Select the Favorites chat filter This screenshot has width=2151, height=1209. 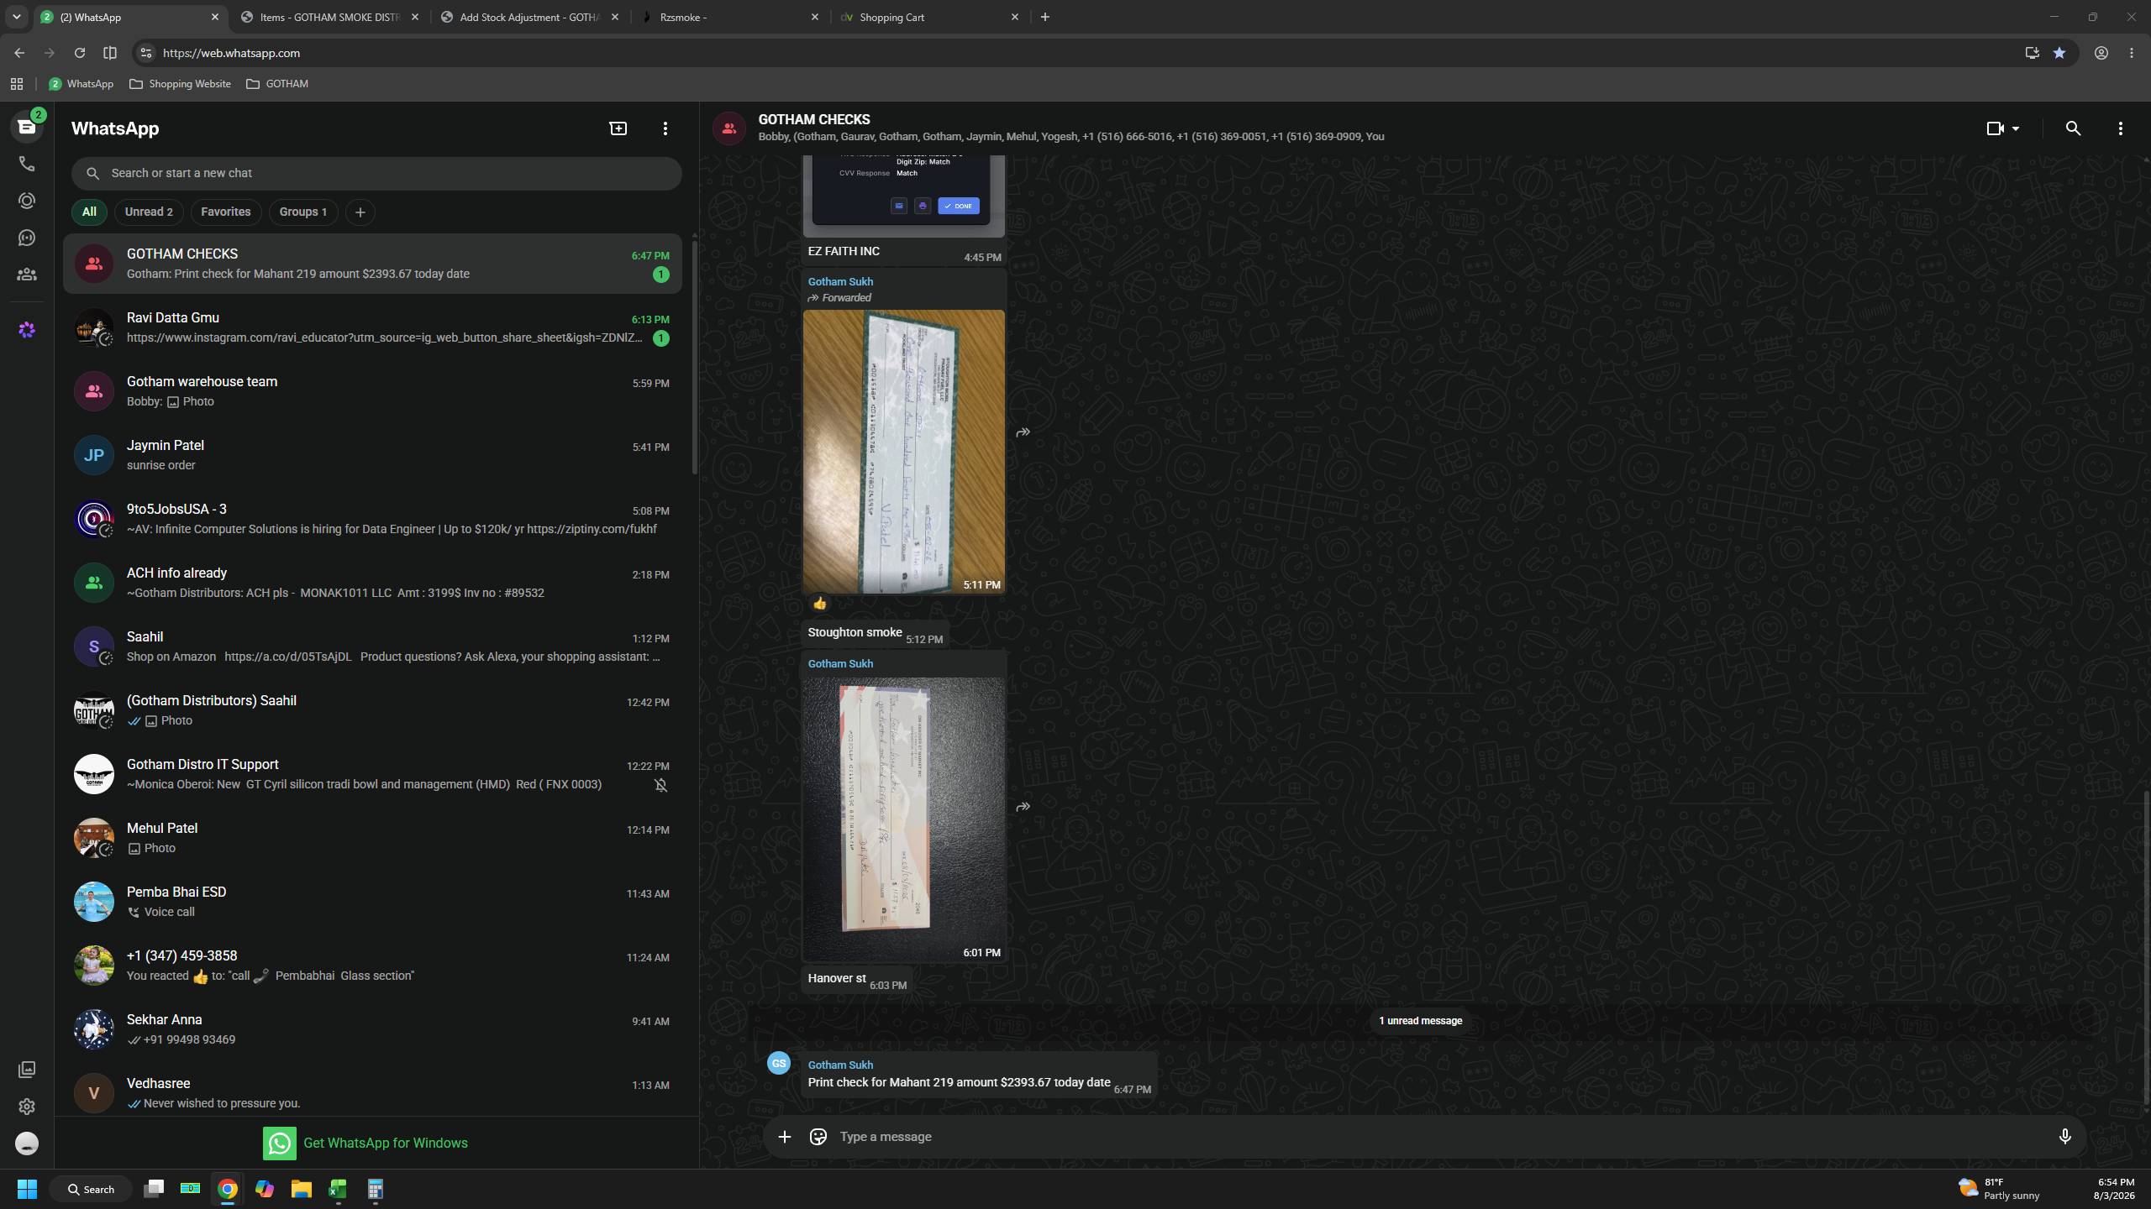(225, 212)
